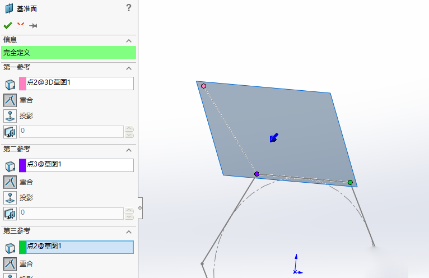Select the 点3@草图1 reference field
This screenshot has height=278, width=429.
[x=80, y=165]
